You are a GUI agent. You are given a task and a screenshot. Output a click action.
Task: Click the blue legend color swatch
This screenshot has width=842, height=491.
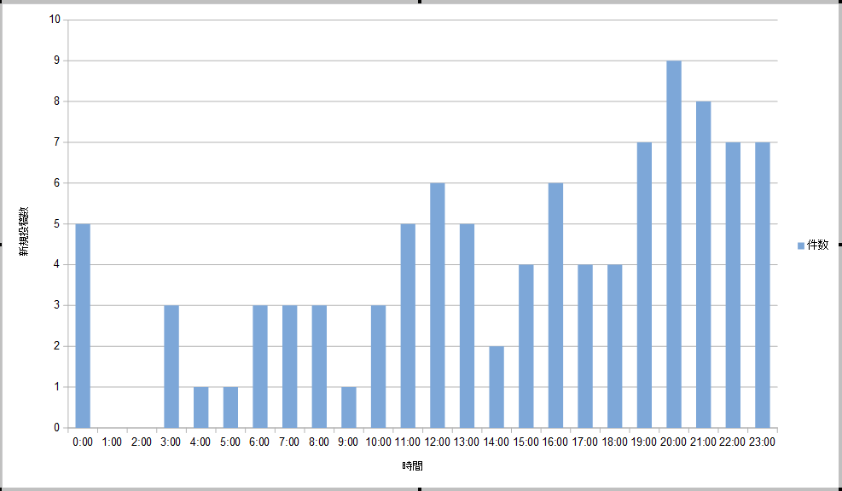[800, 245]
